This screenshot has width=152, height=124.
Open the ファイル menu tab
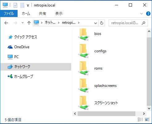pyautogui.click(x=9, y=13)
